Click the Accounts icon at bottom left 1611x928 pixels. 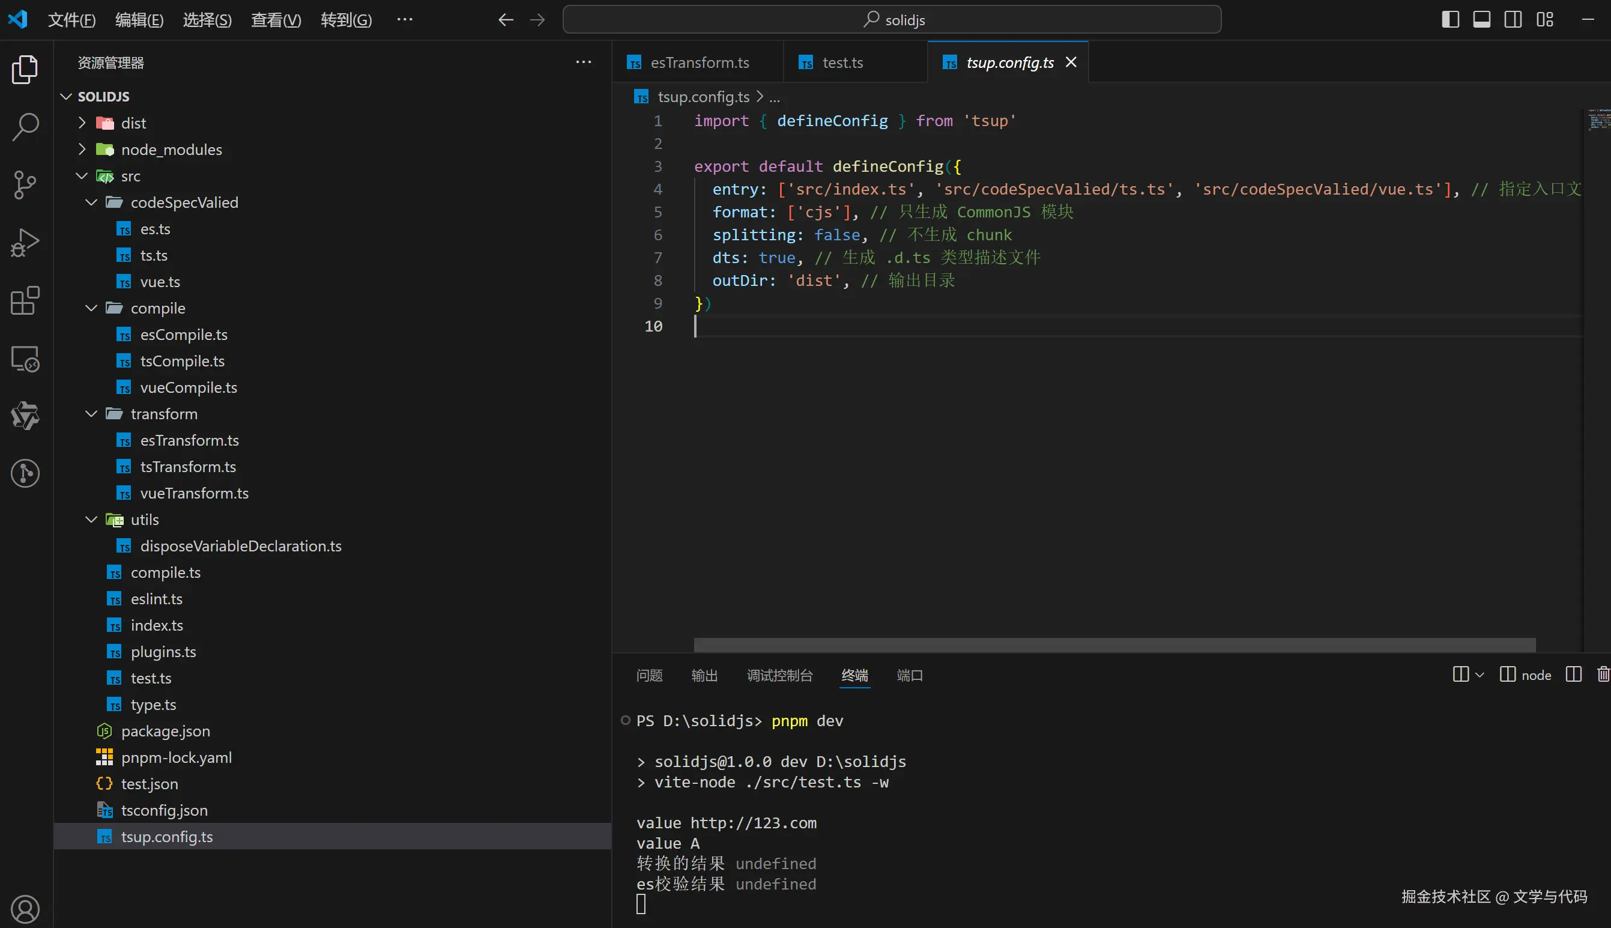[x=25, y=909]
